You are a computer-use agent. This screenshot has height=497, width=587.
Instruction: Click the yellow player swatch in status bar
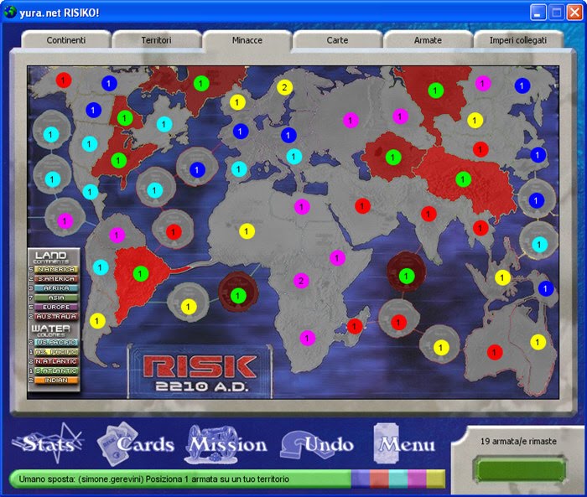point(435,479)
